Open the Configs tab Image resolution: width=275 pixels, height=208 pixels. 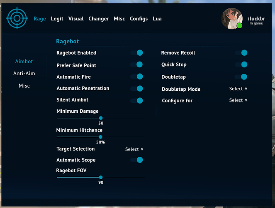click(x=139, y=19)
